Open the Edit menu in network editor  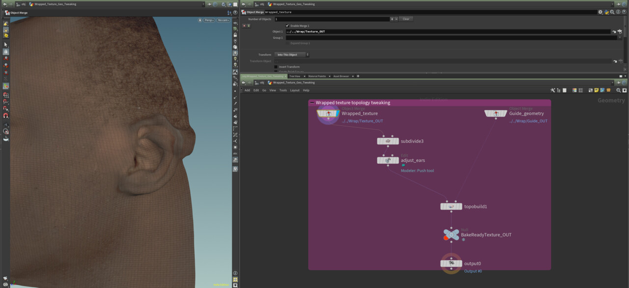pos(256,90)
